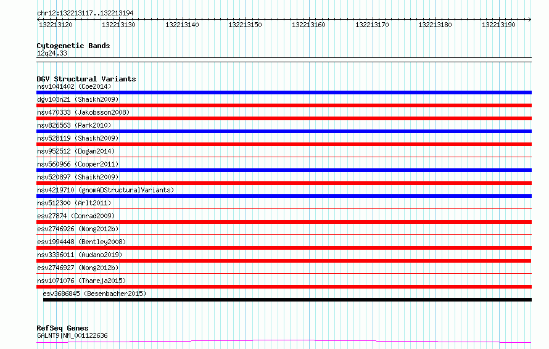549x349 pixels.
Task: Select the blue bar under nsv1041402
Action: click(284, 92)
